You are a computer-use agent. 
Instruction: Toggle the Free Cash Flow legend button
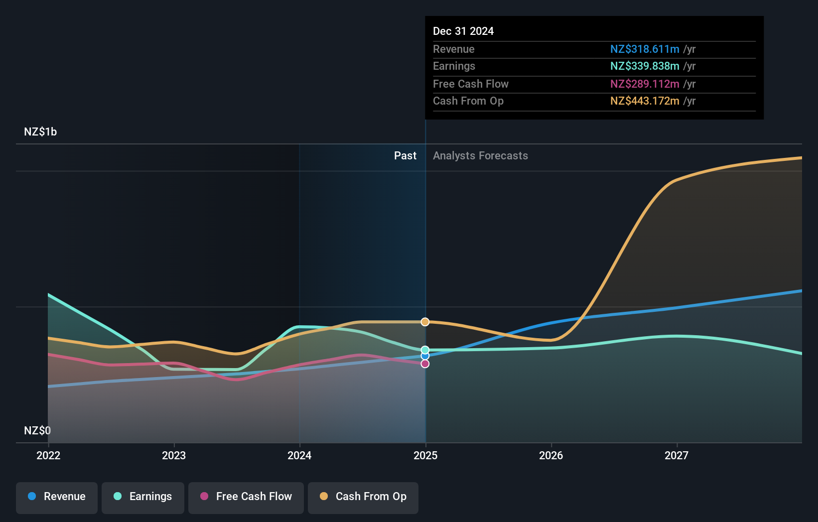(x=246, y=498)
